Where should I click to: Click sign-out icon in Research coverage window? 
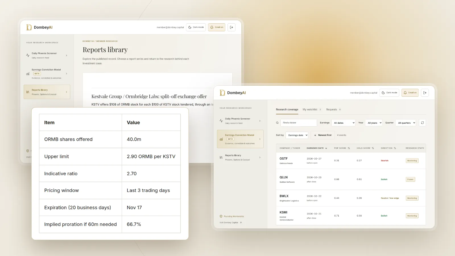coord(425,93)
